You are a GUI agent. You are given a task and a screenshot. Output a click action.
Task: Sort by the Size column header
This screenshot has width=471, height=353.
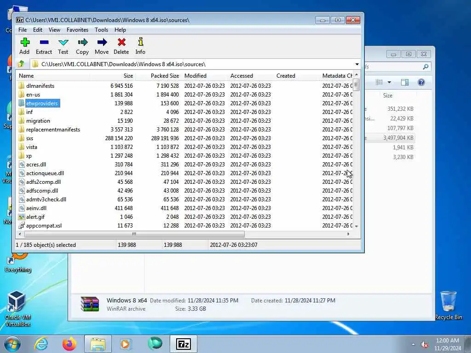coord(112,76)
